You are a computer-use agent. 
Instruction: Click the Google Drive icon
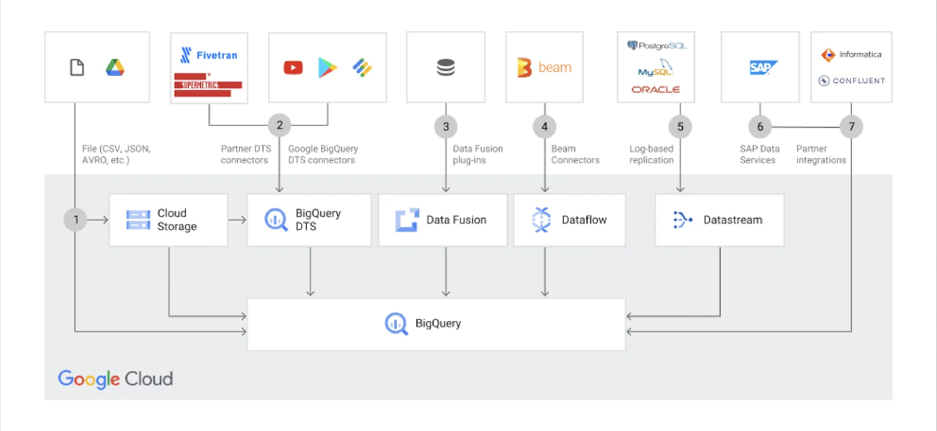[x=115, y=67]
